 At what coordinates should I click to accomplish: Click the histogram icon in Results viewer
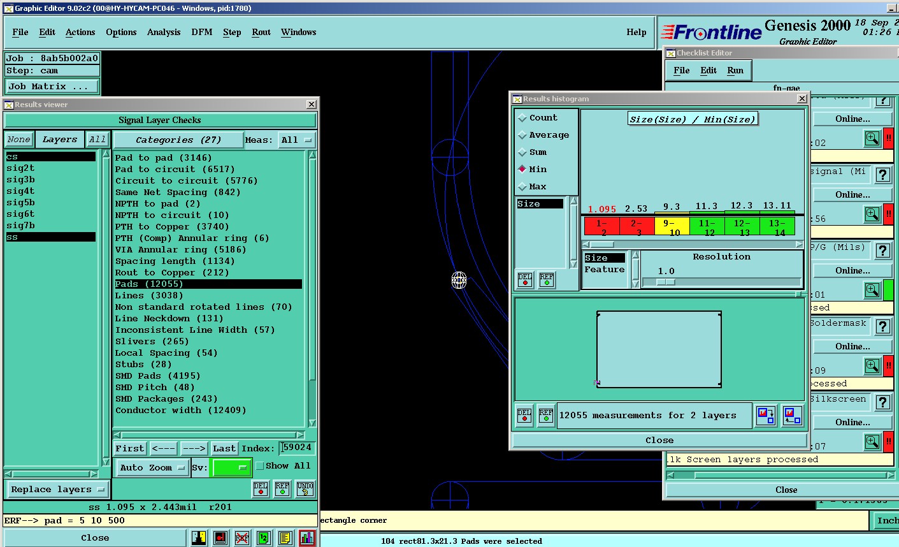(x=306, y=538)
